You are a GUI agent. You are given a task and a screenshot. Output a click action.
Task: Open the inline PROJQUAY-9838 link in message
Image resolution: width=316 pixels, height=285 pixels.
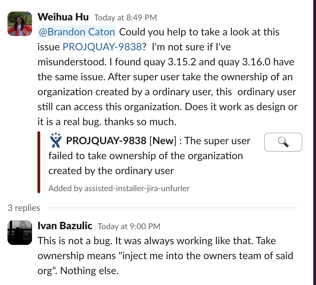102,47
